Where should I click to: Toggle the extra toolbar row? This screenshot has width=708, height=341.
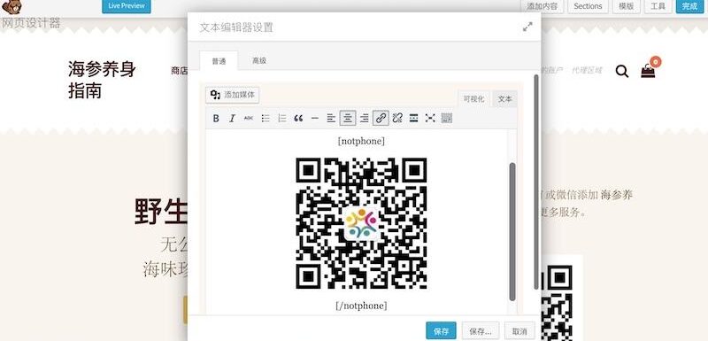tap(447, 119)
